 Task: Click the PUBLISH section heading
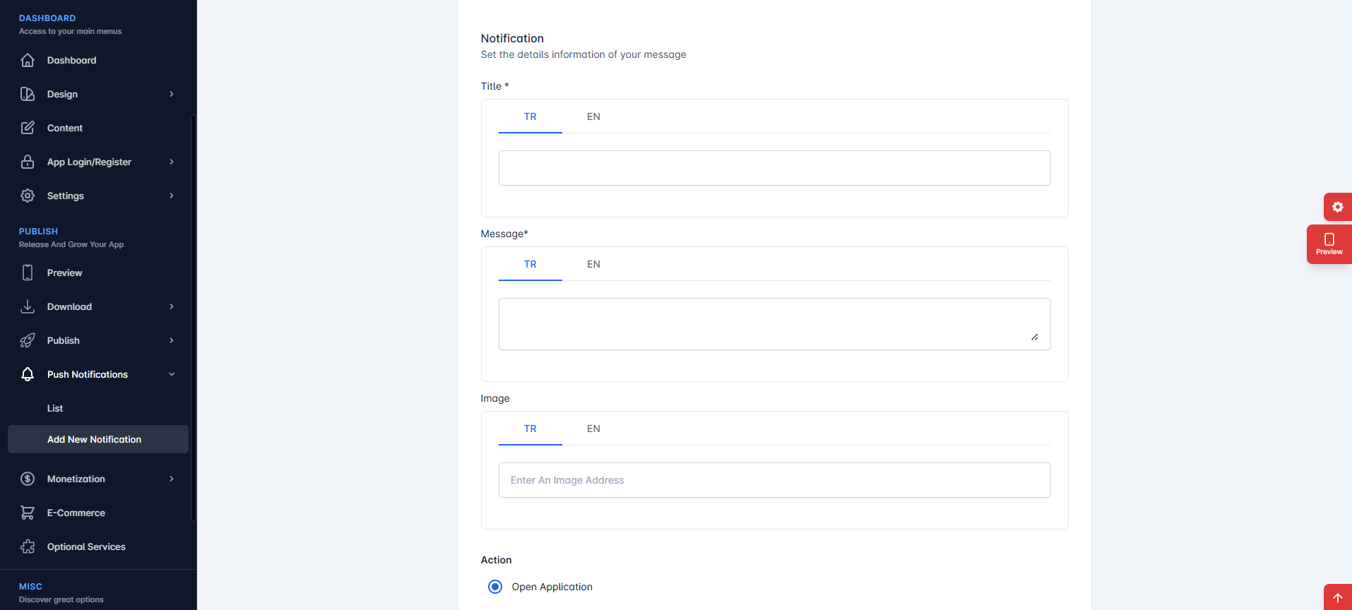click(x=38, y=231)
